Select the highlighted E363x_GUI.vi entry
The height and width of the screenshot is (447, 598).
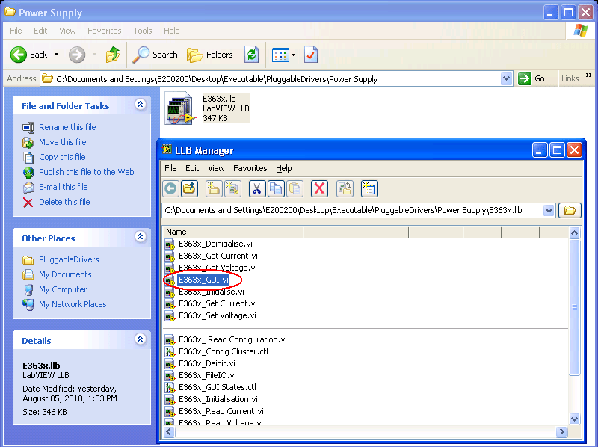[x=203, y=280]
